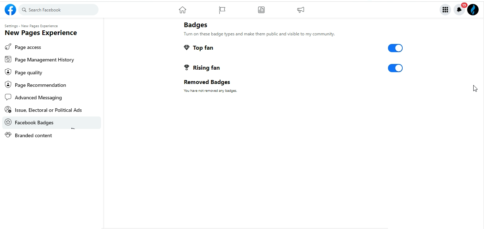The image size is (484, 229).
Task: Click the Facebook logo
Action: click(10, 10)
